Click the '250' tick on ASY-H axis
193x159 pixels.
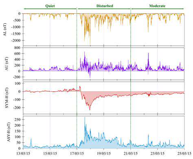[18, 119]
